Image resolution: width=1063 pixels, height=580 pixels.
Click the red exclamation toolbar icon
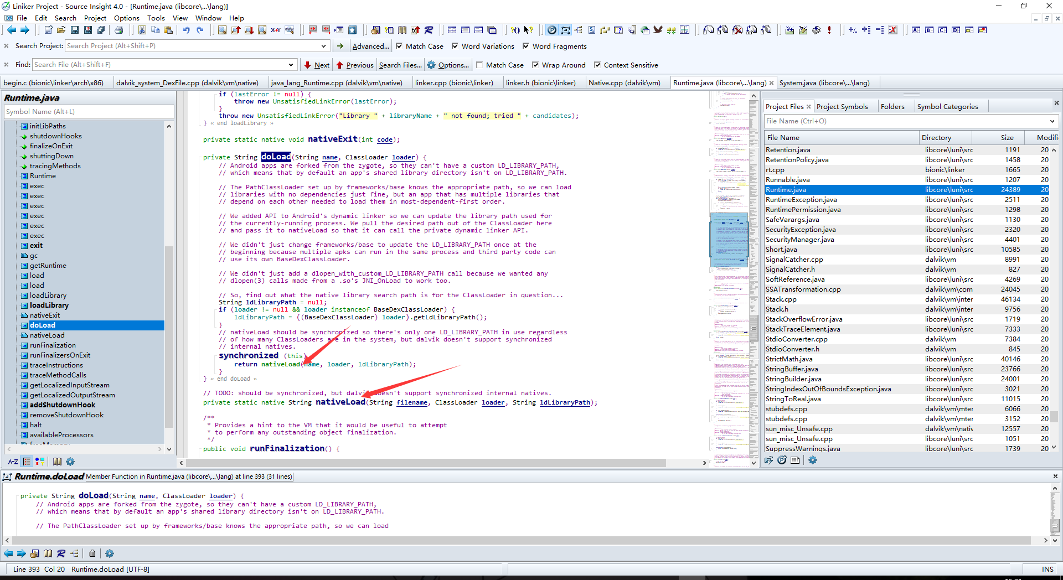tap(829, 30)
